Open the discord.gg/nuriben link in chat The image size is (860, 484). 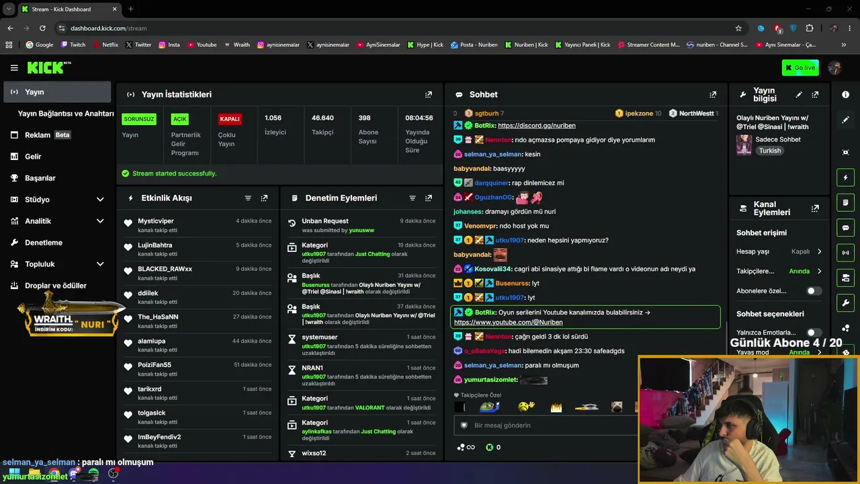tap(536, 126)
